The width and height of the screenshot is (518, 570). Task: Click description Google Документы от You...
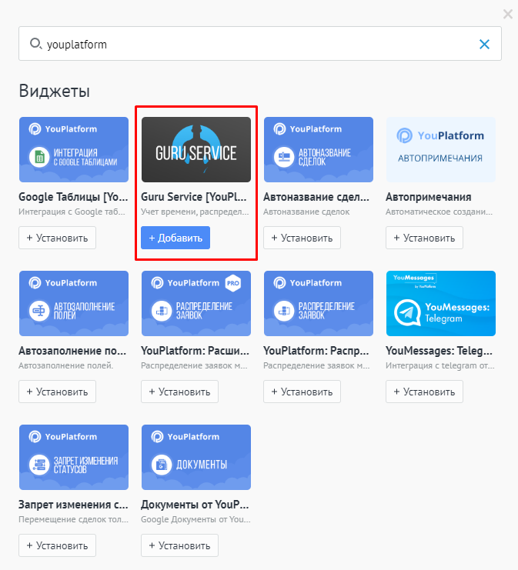[196, 519]
